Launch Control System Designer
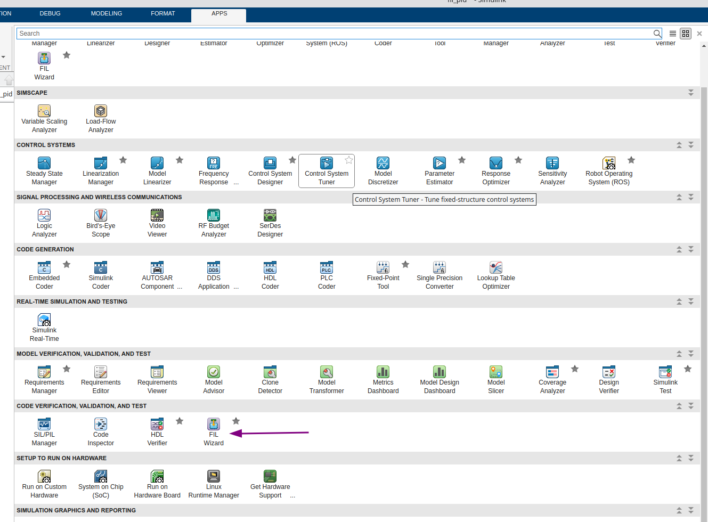 click(270, 170)
